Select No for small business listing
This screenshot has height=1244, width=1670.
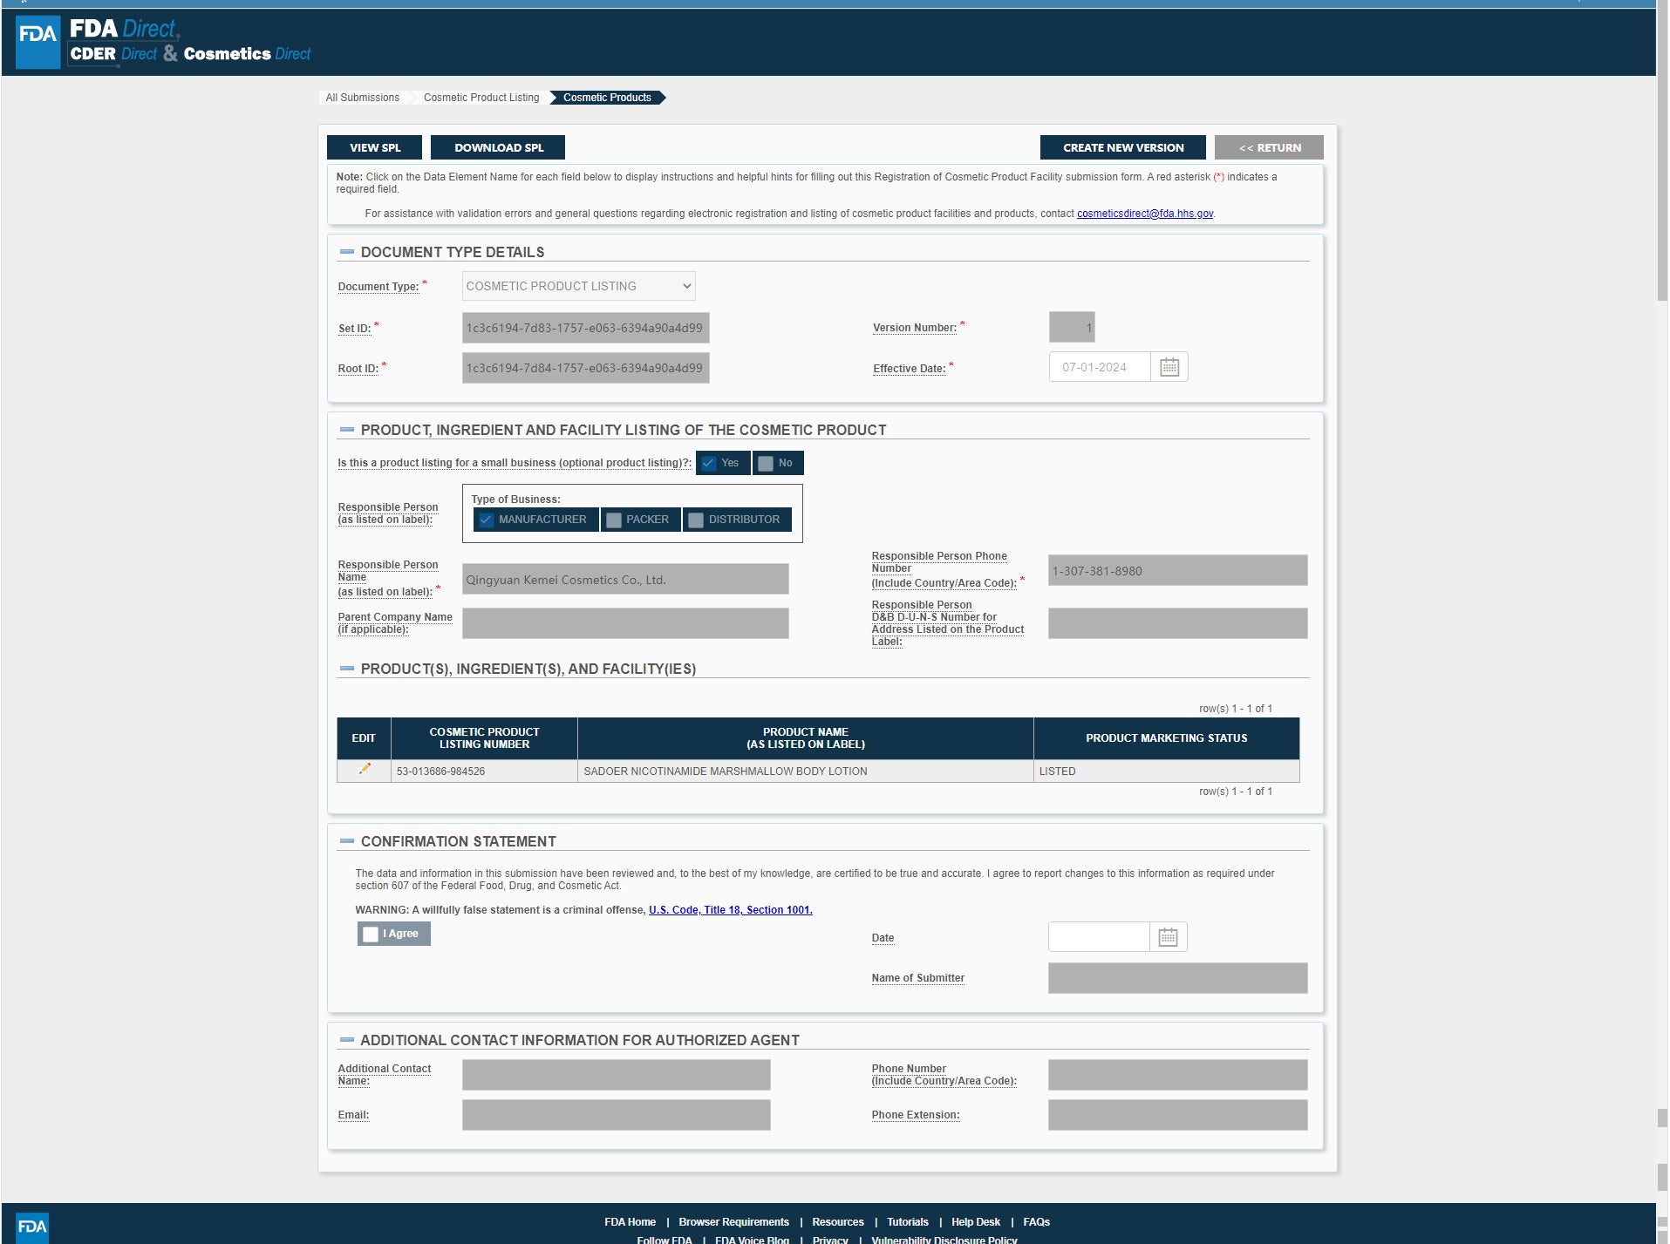pyautogui.click(x=766, y=464)
